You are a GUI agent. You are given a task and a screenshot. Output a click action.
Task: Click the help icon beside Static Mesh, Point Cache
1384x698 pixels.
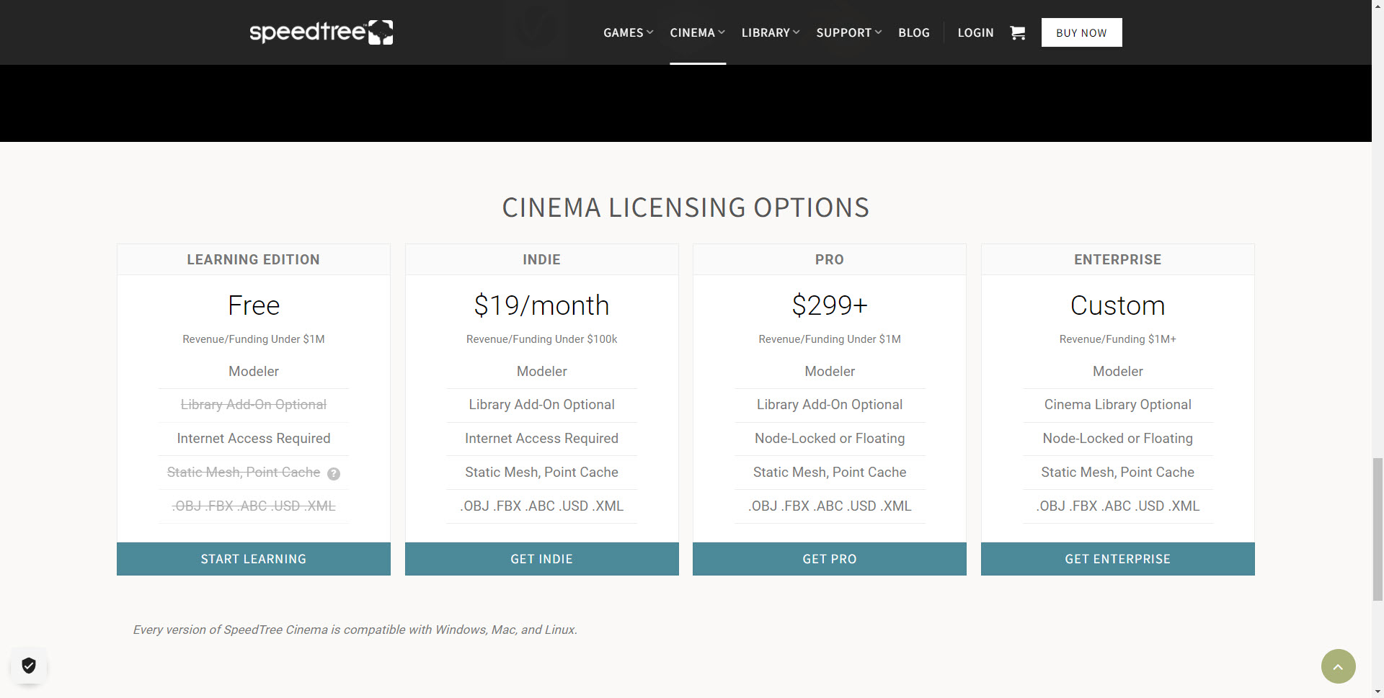coord(334,474)
